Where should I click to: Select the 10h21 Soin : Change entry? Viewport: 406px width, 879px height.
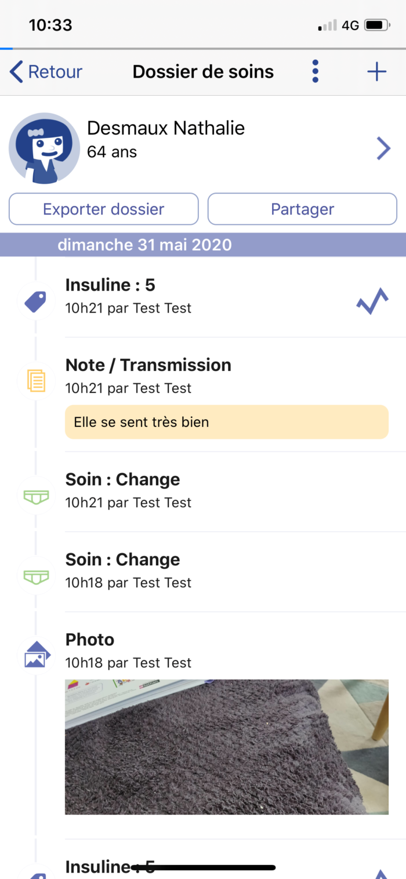coord(227,492)
